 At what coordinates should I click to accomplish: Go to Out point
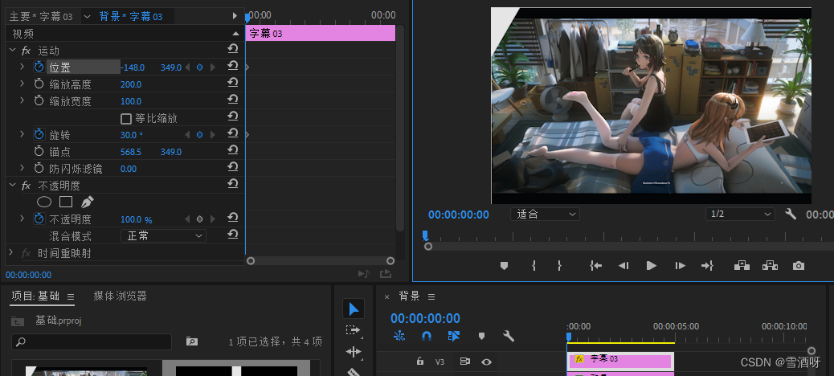(707, 266)
